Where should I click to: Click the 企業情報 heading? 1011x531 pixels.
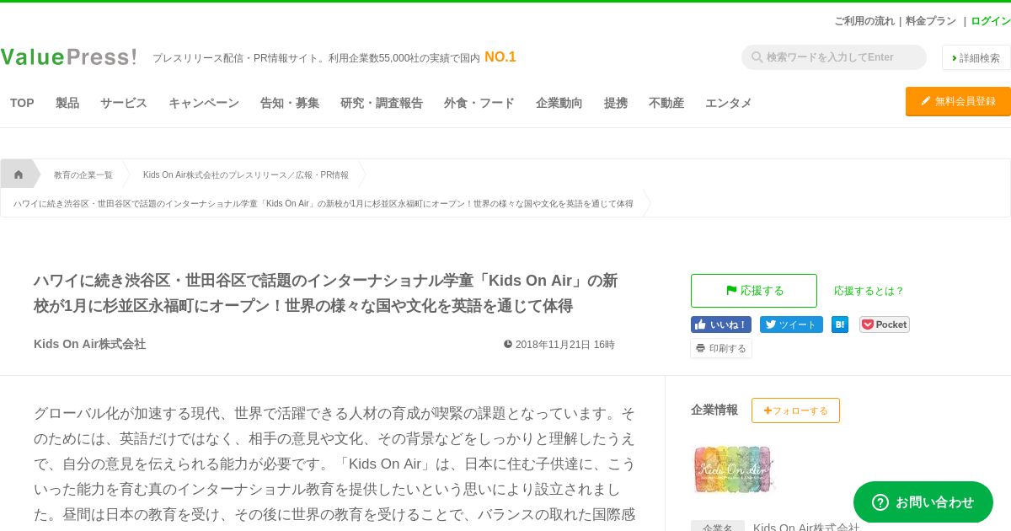[x=714, y=410]
